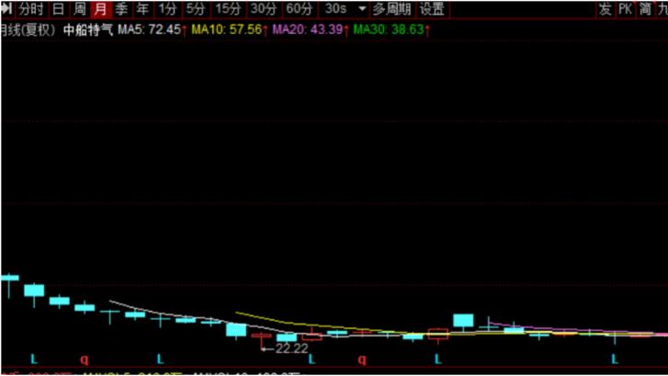Open the 15分 chart period
Screen dimensions: 668x376
228,9
